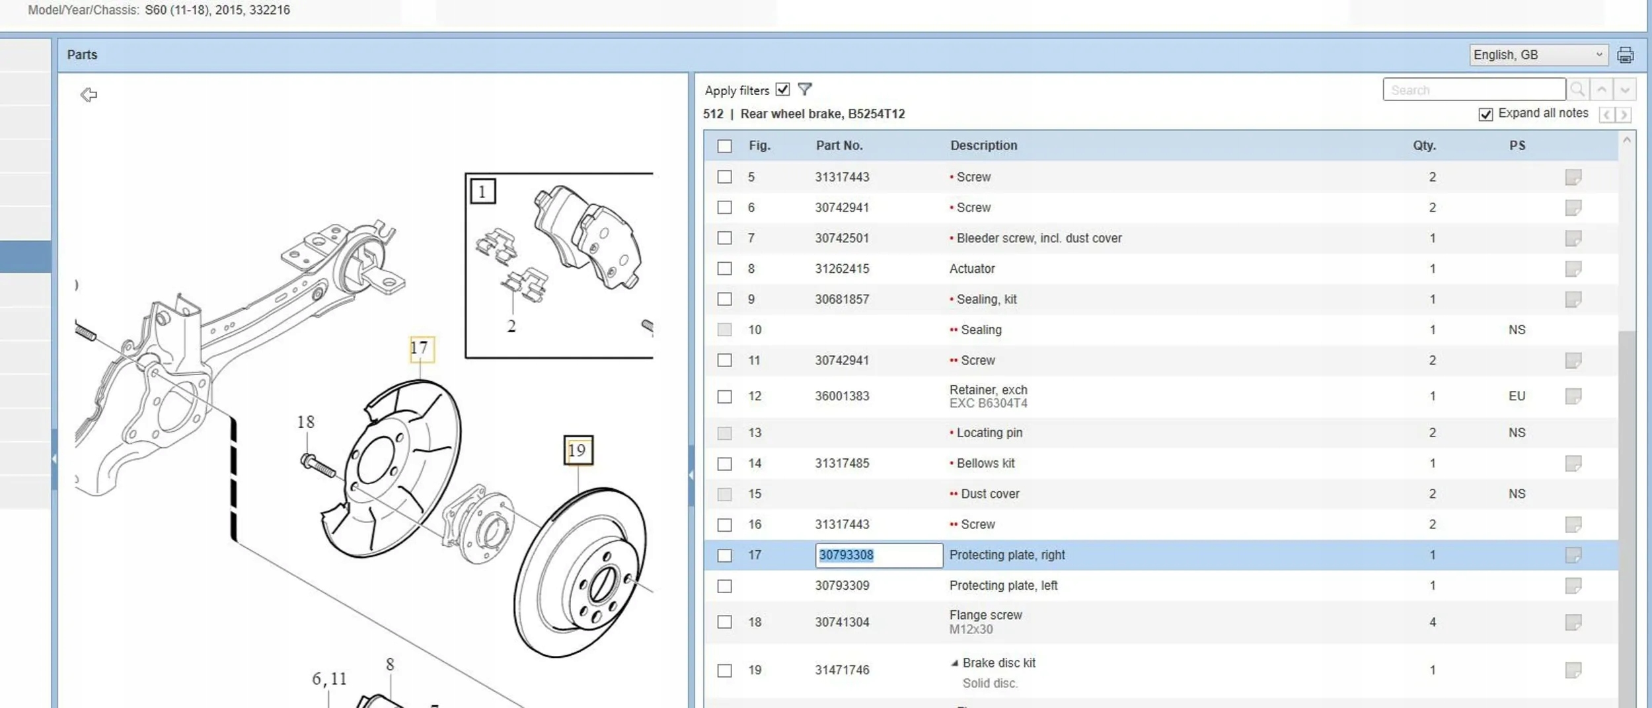Click the Description column header
1652x708 pixels.
(983, 145)
